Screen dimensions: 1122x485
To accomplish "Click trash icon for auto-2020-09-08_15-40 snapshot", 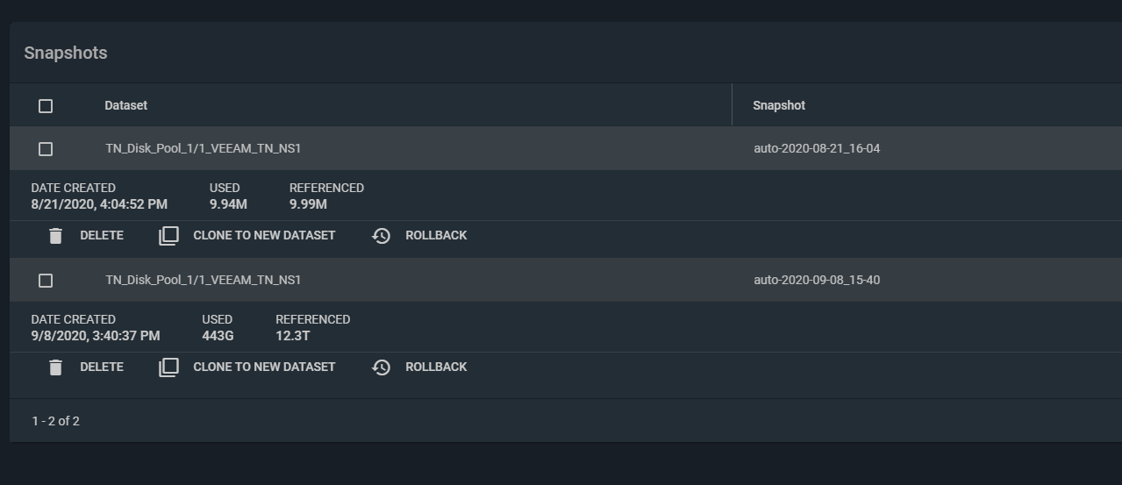I will coord(56,367).
